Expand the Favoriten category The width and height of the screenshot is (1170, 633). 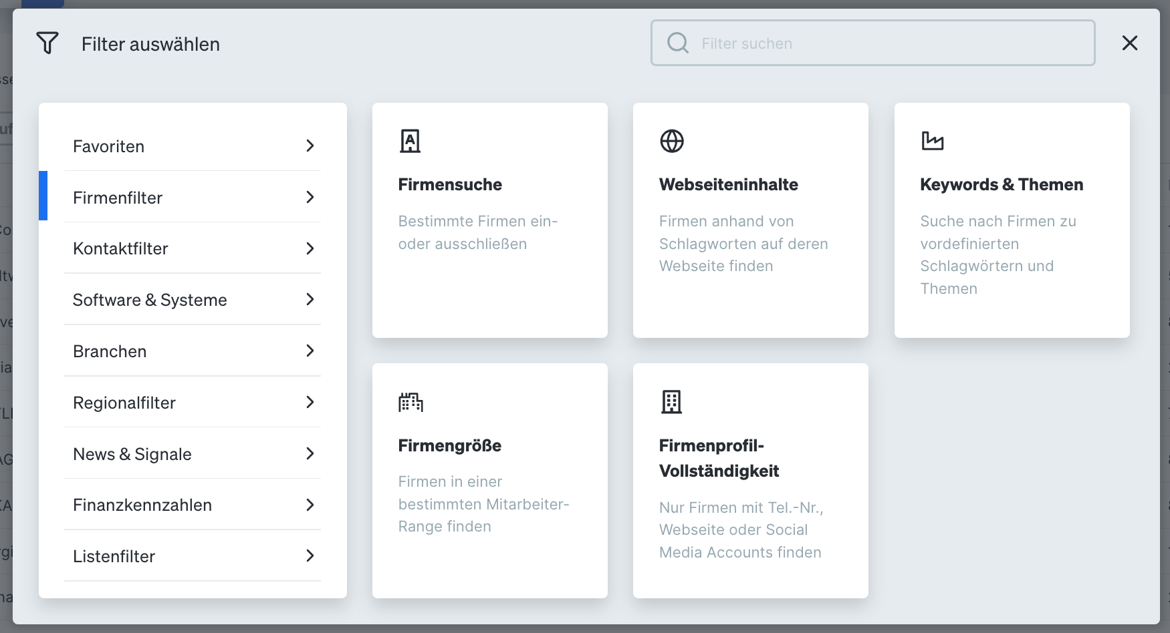click(310, 146)
